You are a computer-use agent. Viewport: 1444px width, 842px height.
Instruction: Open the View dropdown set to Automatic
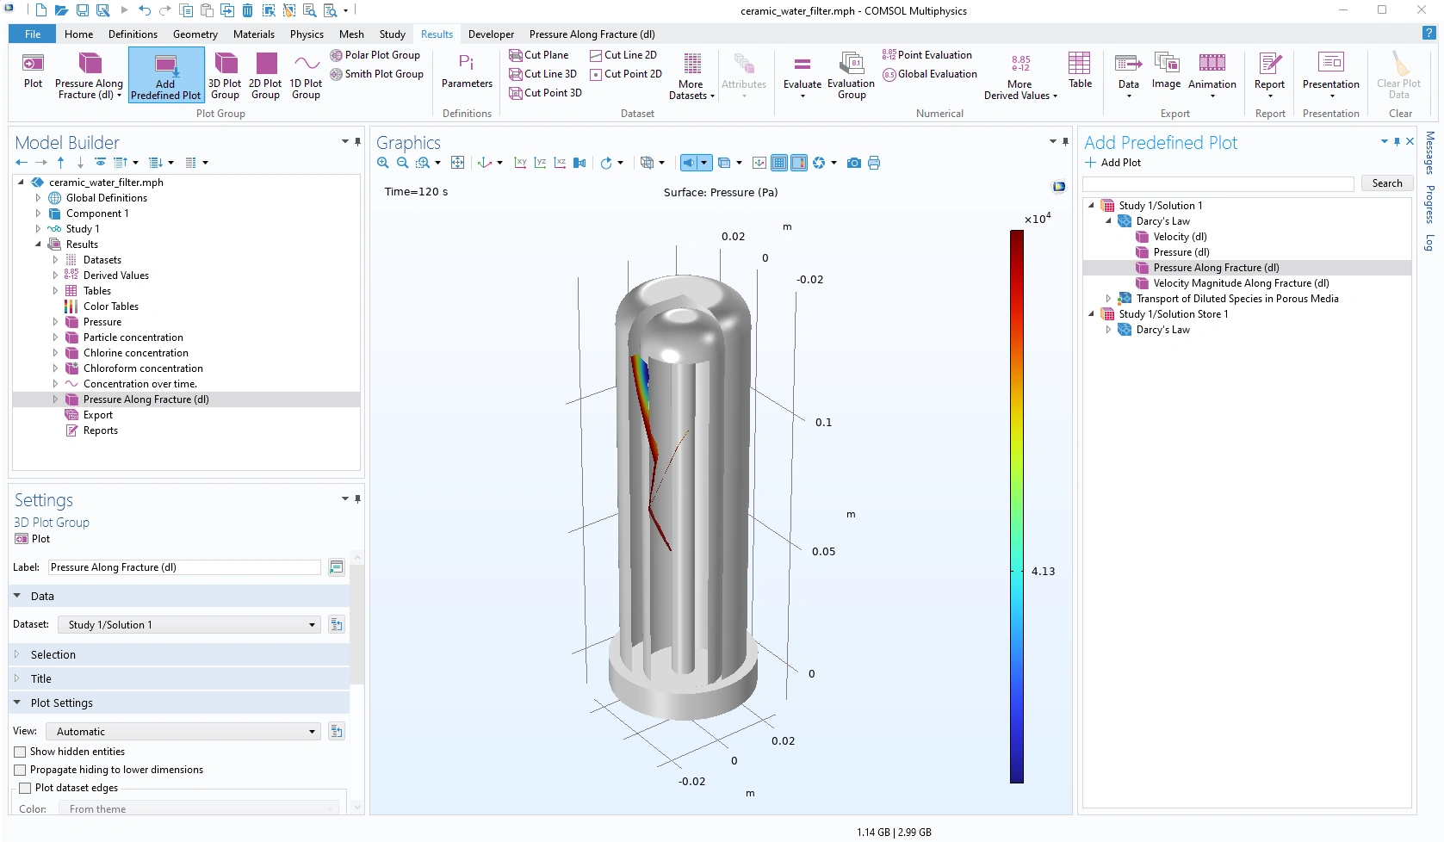pos(183,732)
